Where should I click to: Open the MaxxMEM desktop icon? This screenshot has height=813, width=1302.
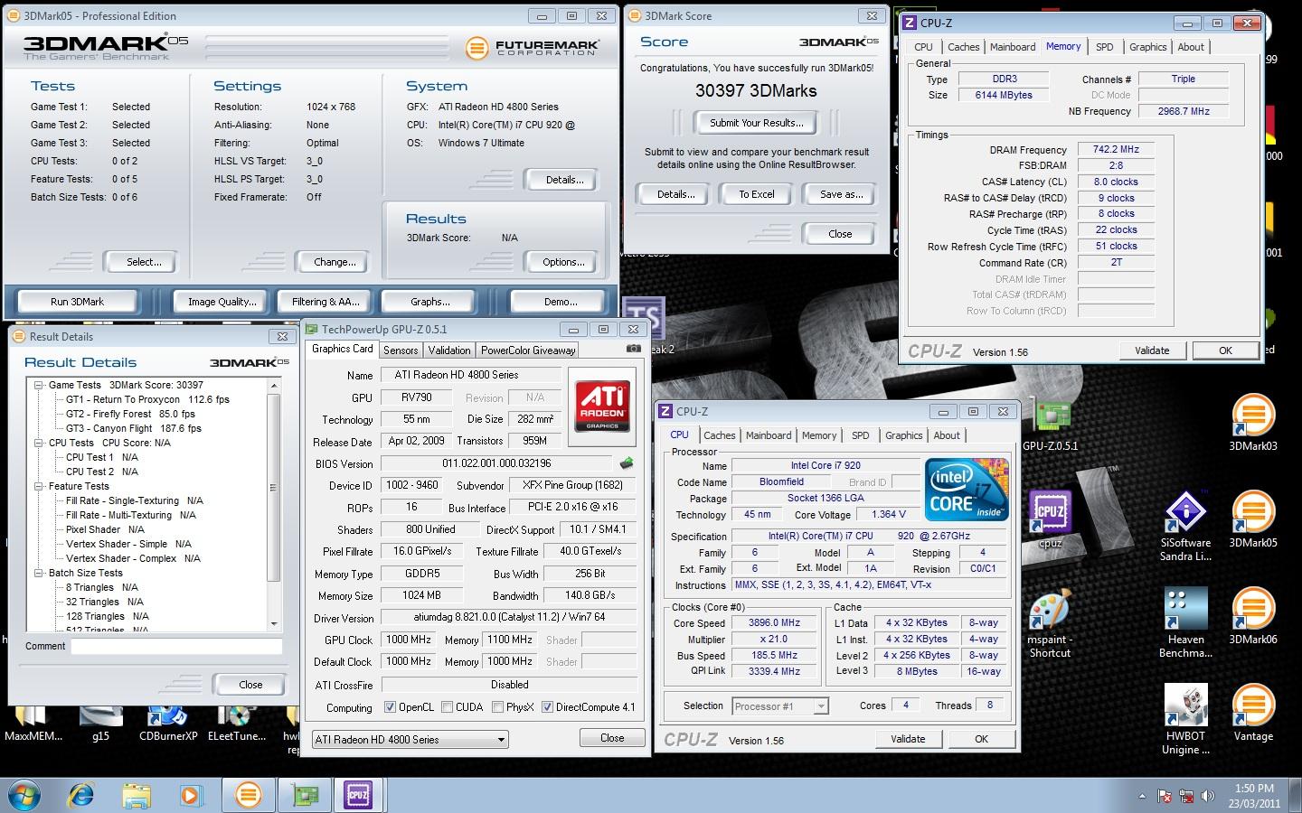[33, 723]
